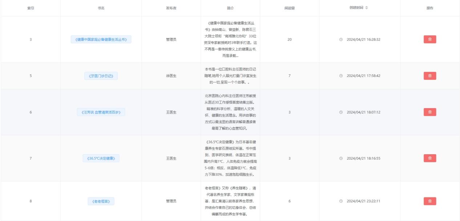Click timestamp 2024/04/21 17:58:42

pyautogui.click(x=363, y=76)
